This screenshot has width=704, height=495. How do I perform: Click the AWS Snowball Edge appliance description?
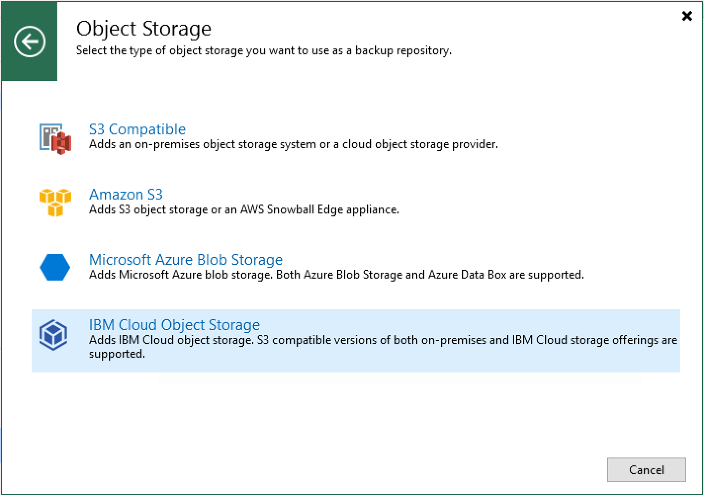244,209
